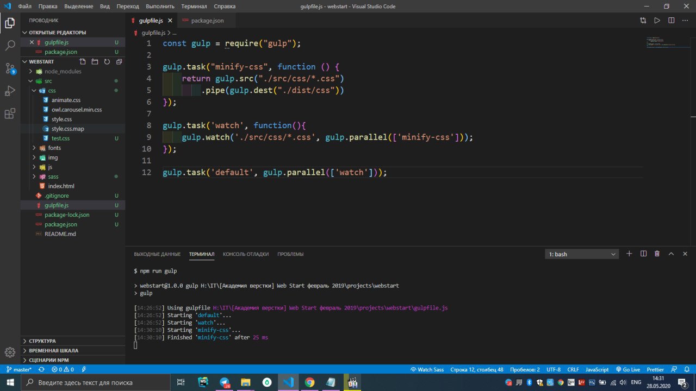Toggle Prettier in status bar
The width and height of the screenshot is (696, 391).
(655, 369)
